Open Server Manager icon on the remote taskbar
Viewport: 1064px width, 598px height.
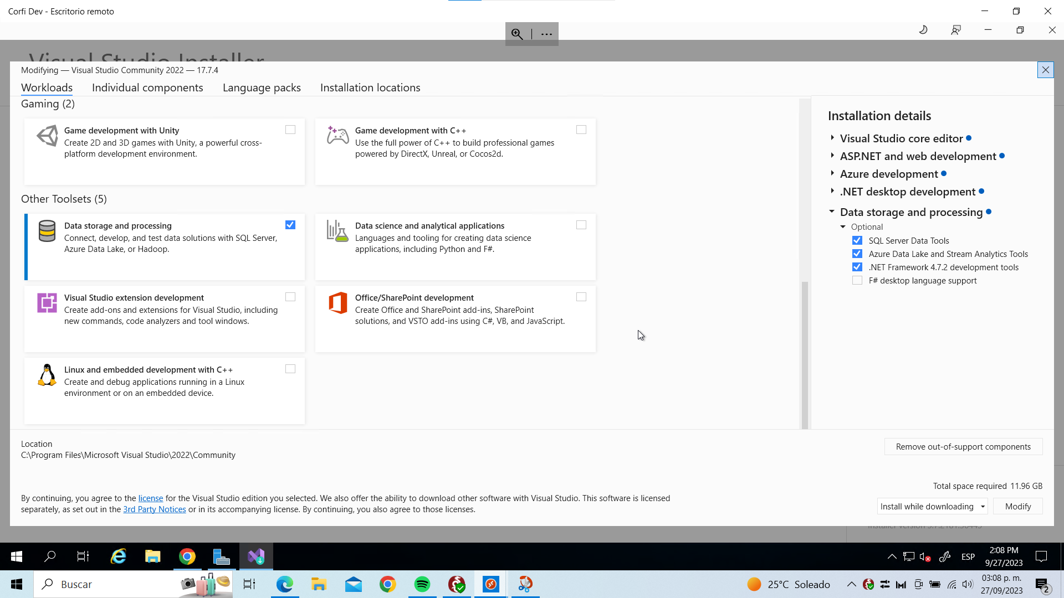pos(222,556)
